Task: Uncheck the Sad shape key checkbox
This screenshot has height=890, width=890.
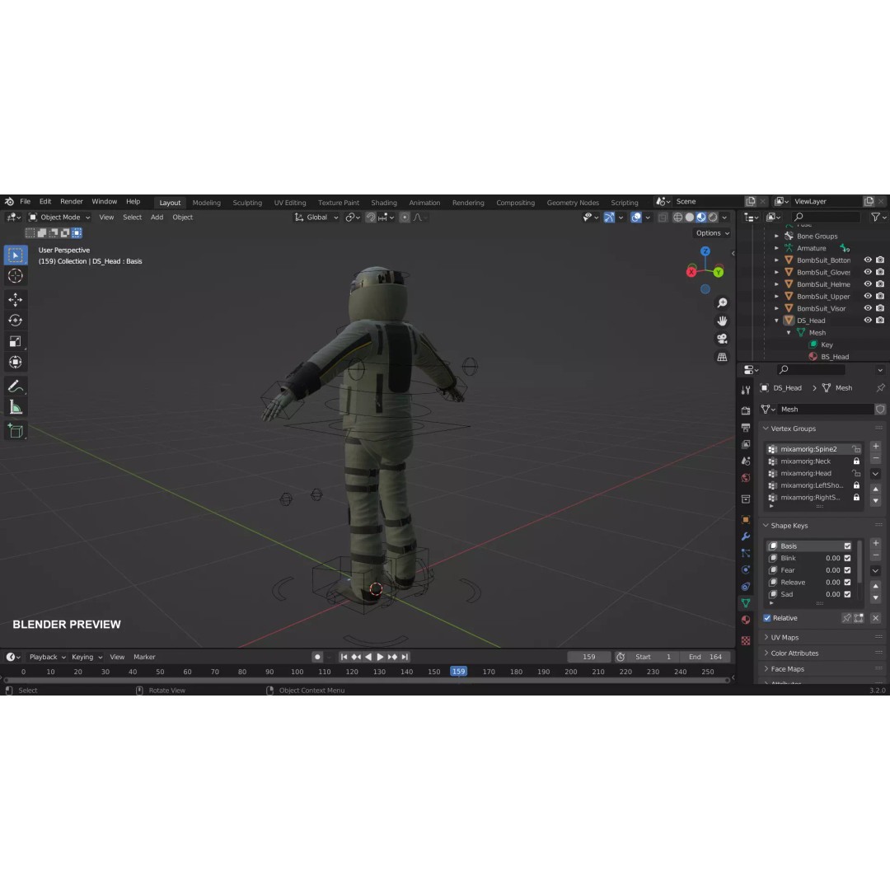Action: (x=847, y=594)
